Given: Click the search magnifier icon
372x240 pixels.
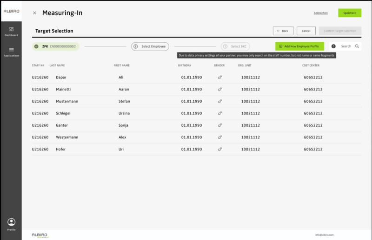Looking at the screenshot, I should pyautogui.click(x=357, y=46).
